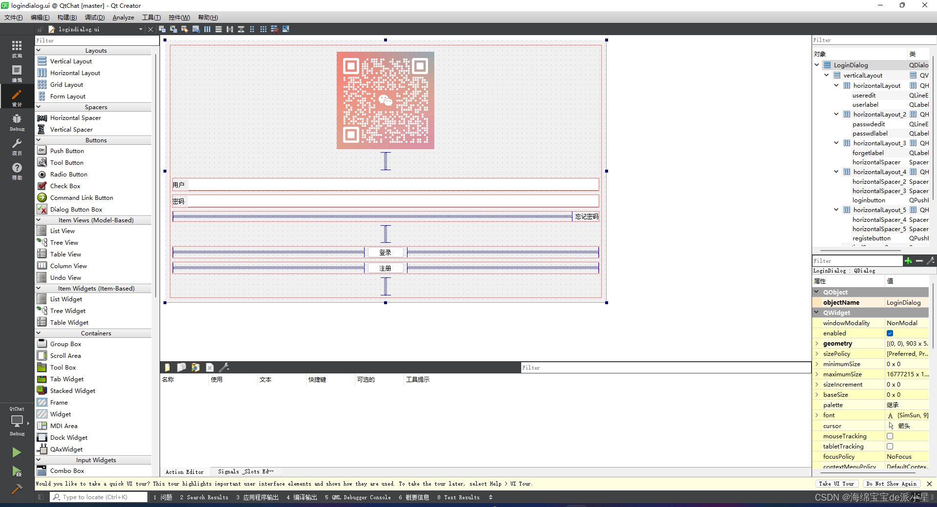Toggle the tabletTracking property checkbox
Screen dimensions: 937x507
pos(890,447)
